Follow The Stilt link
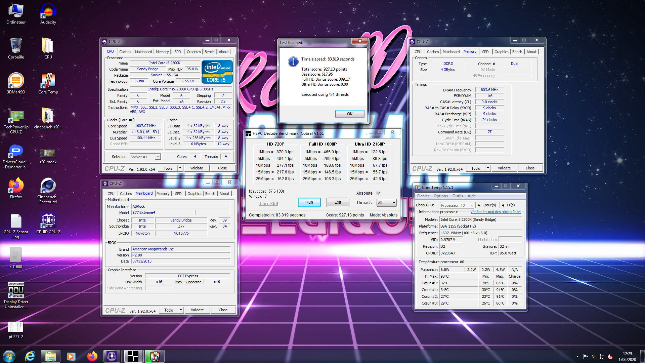Screen dimensions: 645x363 (x=268, y=203)
